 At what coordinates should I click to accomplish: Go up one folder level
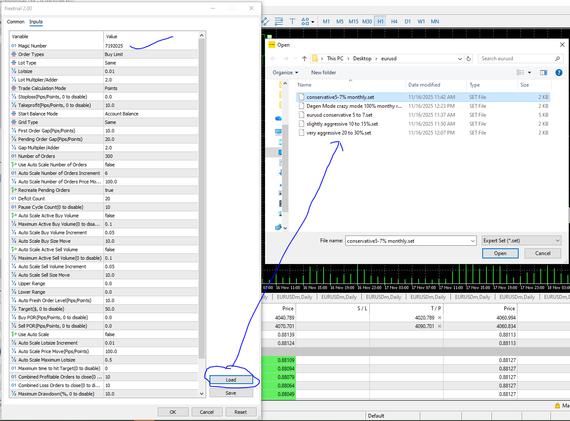click(x=305, y=59)
